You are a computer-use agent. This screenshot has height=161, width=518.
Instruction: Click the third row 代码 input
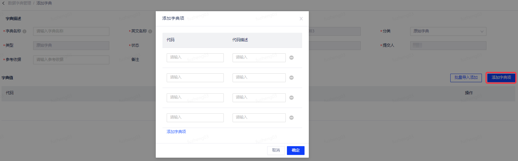[195, 98]
